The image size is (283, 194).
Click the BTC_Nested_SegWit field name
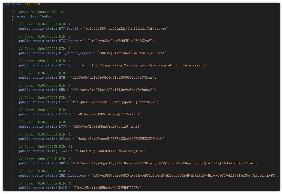[x=75, y=53]
